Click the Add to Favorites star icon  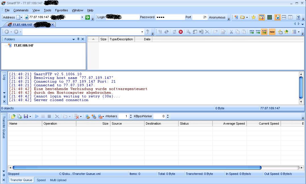(x=286, y=32)
